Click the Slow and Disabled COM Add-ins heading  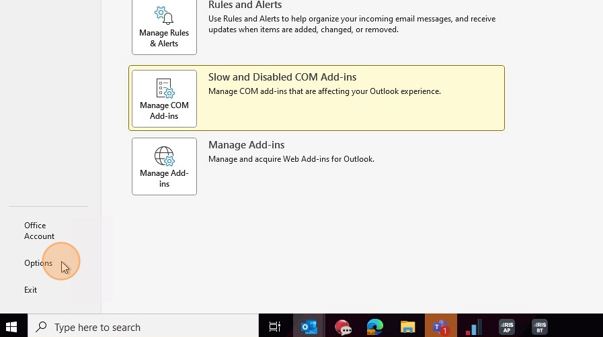point(282,77)
